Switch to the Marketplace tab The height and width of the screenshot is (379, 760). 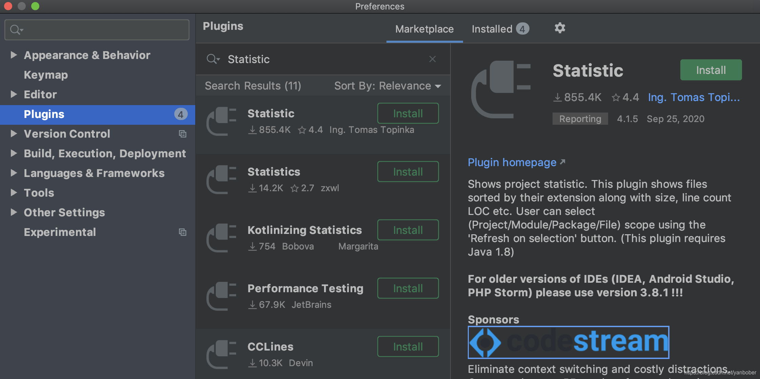coord(424,29)
